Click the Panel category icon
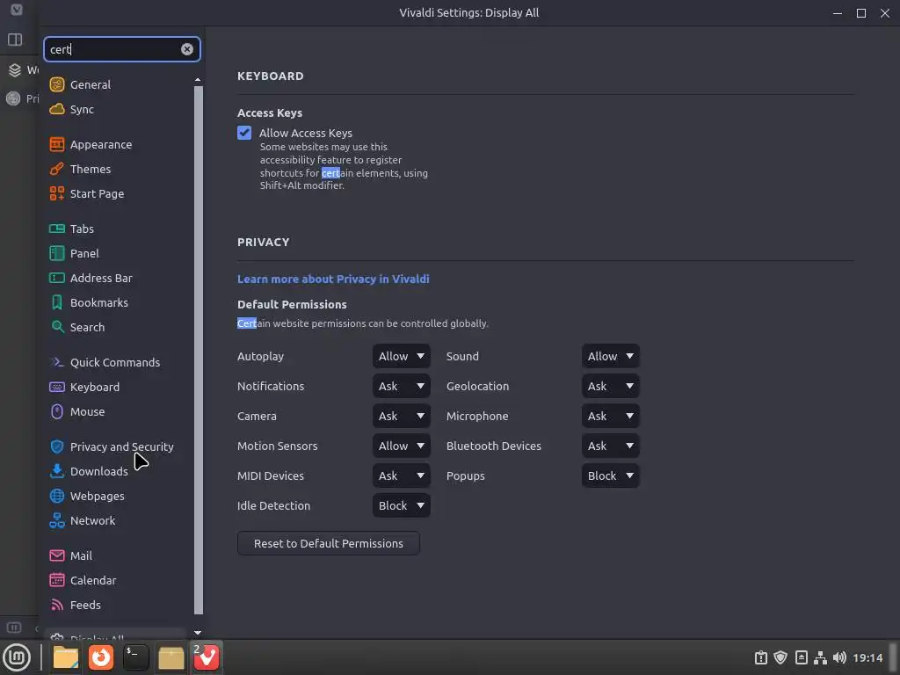Screen dimensions: 900x675 coord(57,253)
